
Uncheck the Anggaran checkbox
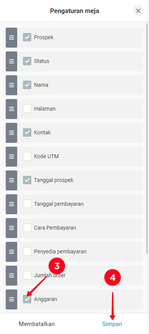pyautogui.click(x=27, y=299)
